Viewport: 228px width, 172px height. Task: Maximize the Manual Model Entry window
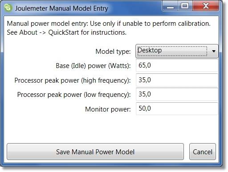tap(185, 6)
